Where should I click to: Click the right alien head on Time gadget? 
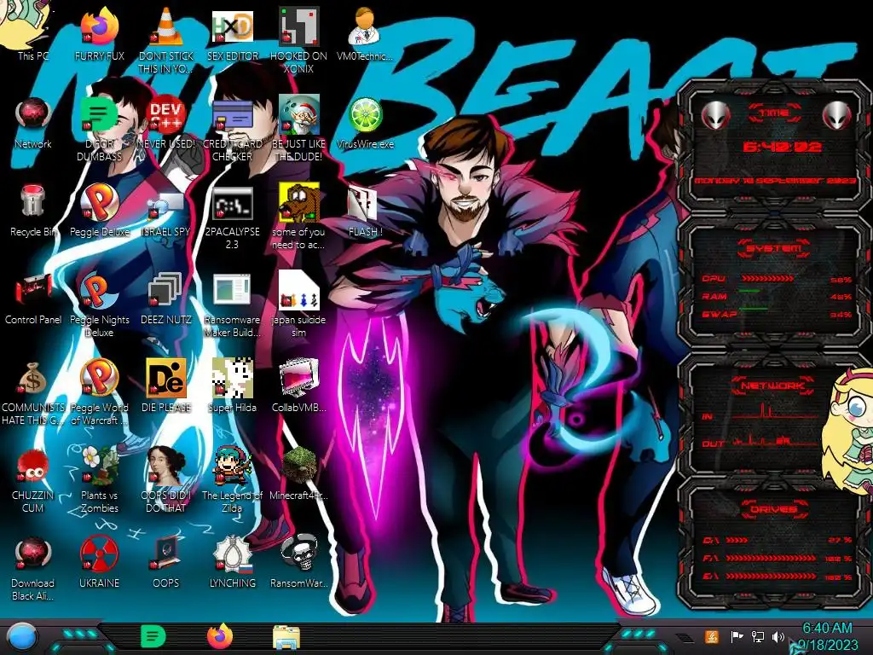pos(836,115)
